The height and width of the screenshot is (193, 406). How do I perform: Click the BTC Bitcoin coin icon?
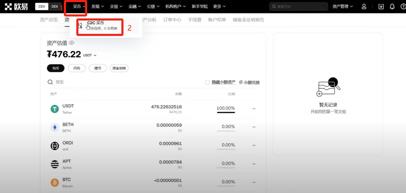point(54,183)
